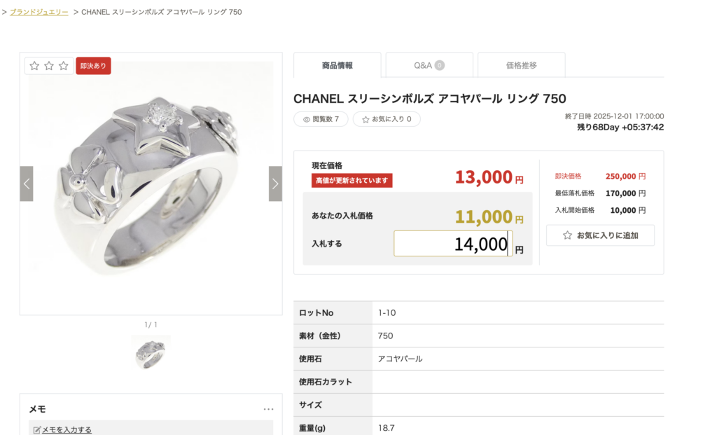Viewport: 717px width, 435px height.
Task: Click the third rating star on image
Action: [64, 66]
